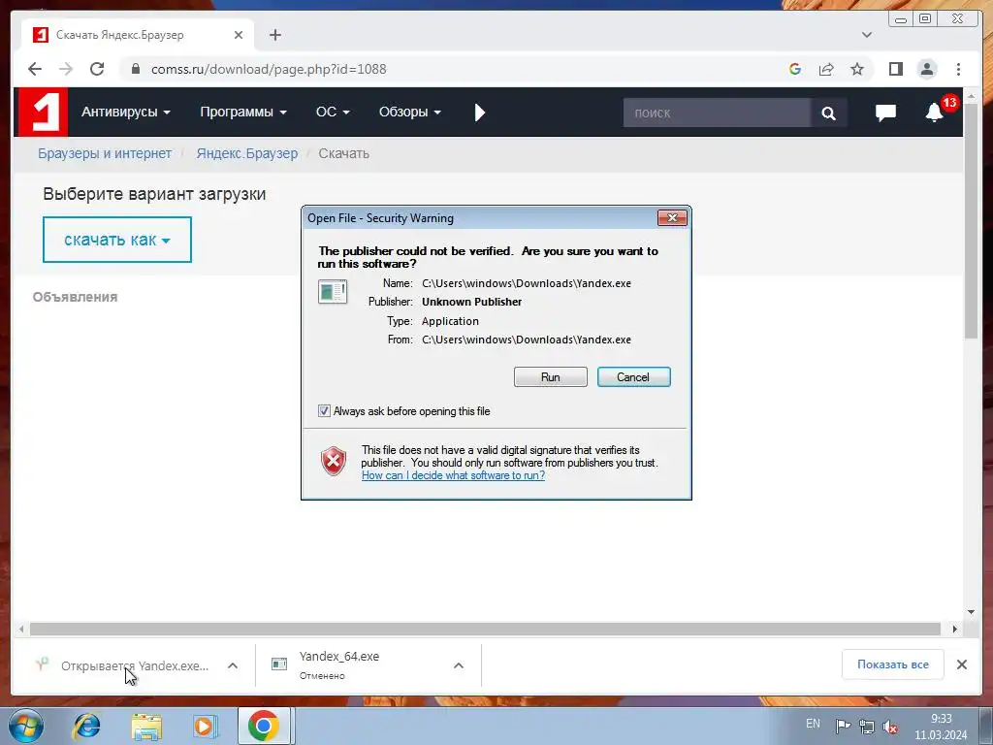
Task: Click the padlock site info icon
Action: click(x=136, y=69)
